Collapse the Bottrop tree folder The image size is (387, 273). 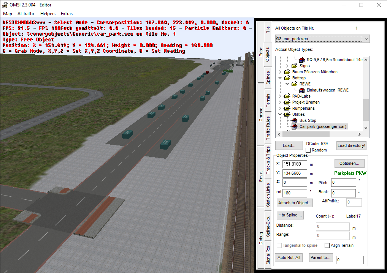[x=281, y=78]
